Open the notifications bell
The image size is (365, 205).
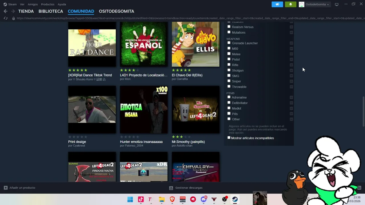click(291, 4)
